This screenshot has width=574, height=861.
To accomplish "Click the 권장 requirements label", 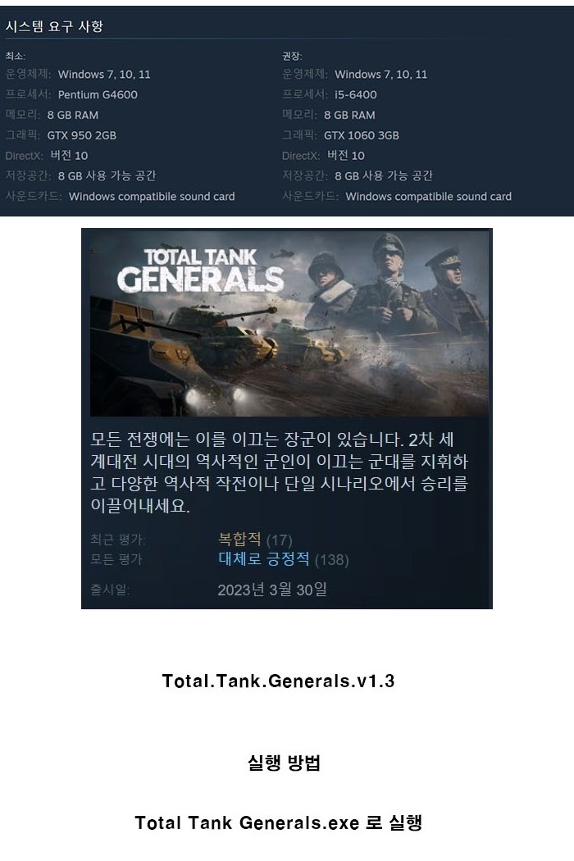I will (x=292, y=56).
